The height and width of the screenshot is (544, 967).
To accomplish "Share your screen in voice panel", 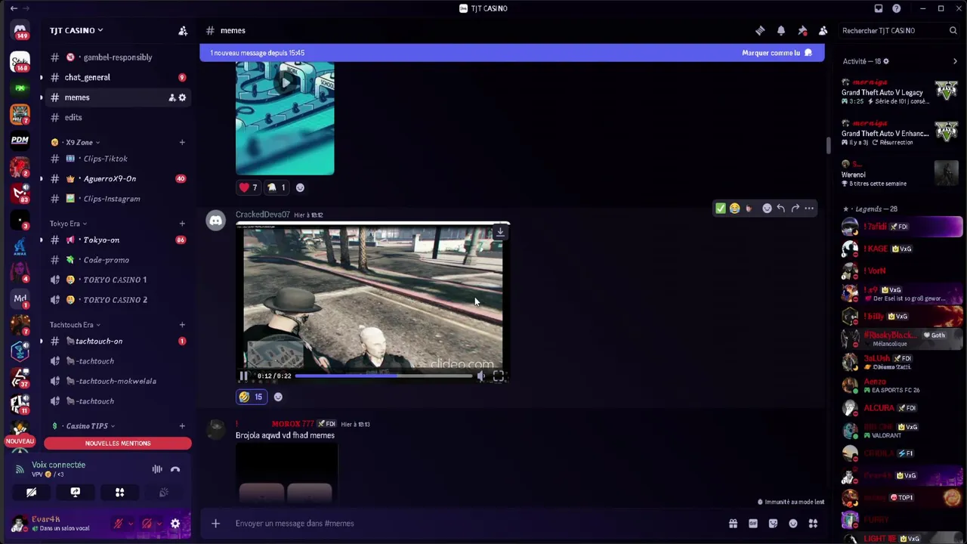I will click(x=75, y=493).
